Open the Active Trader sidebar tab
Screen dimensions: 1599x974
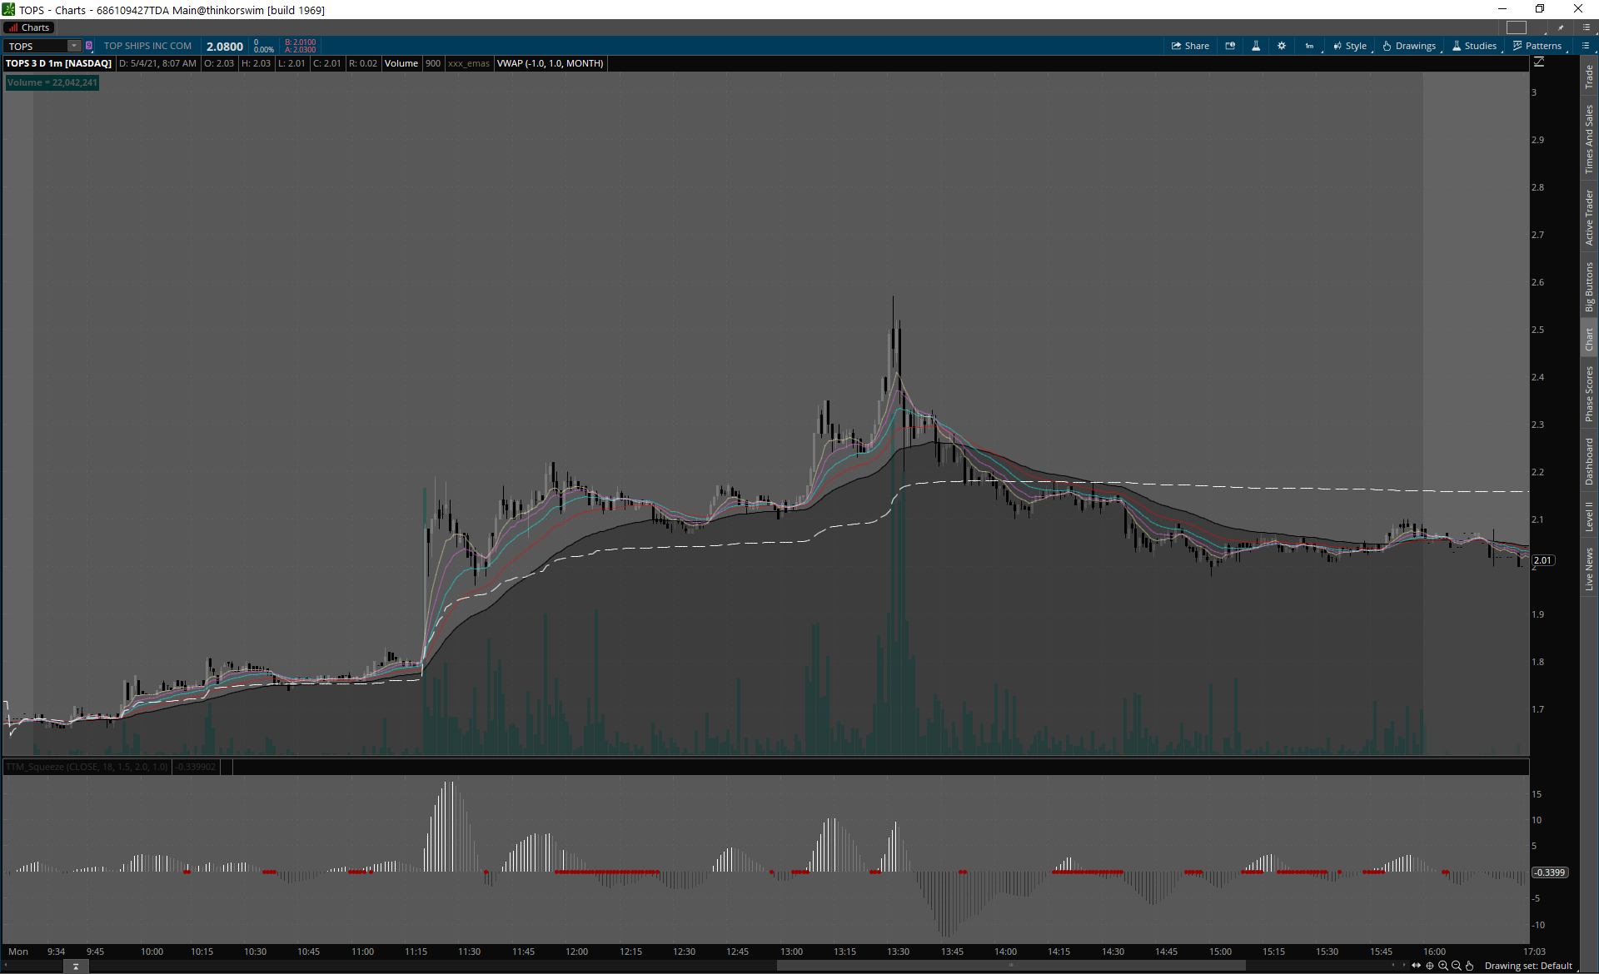click(x=1589, y=217)
